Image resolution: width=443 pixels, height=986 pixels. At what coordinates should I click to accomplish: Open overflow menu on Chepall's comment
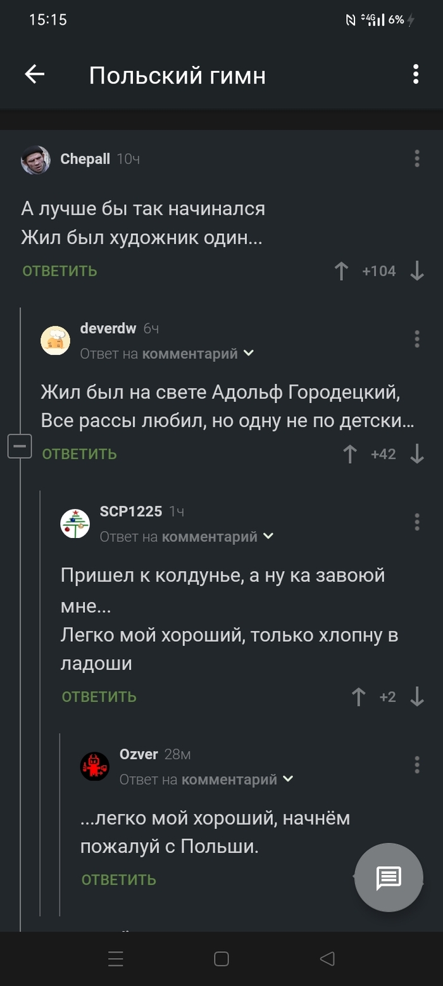pos(417,159)
